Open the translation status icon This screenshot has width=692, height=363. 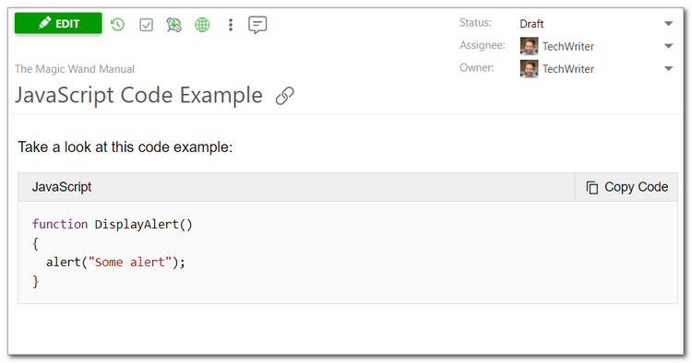173,25
